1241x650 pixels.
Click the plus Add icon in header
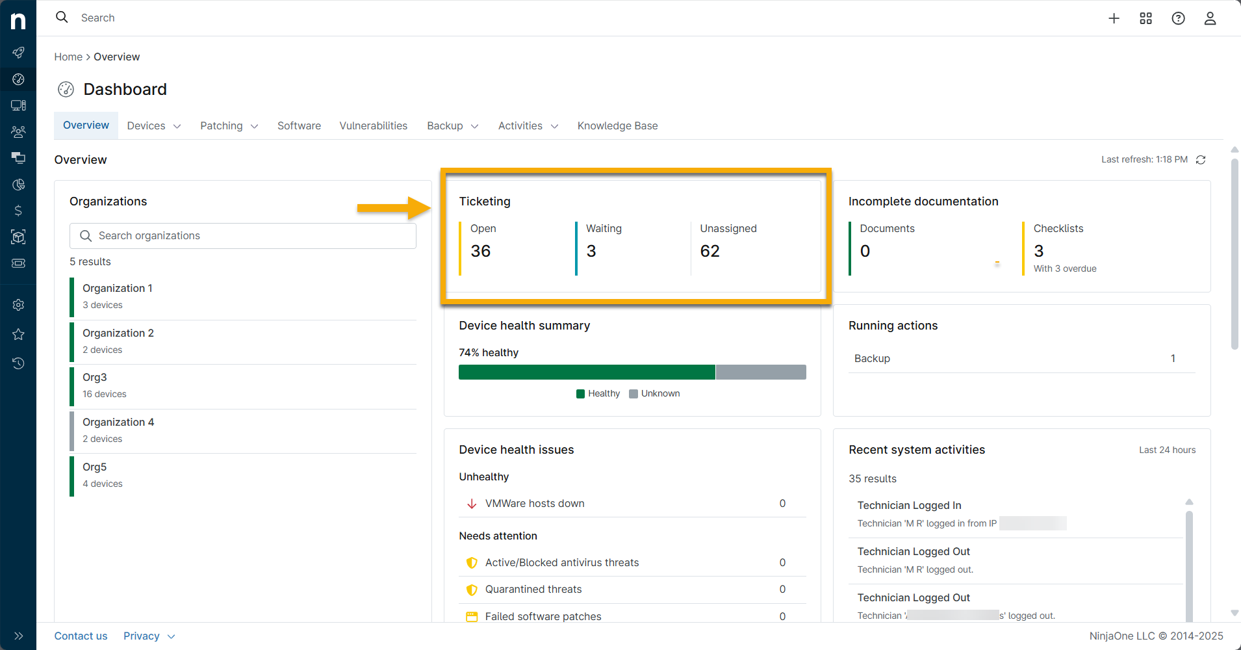[x=1114, y=18]
